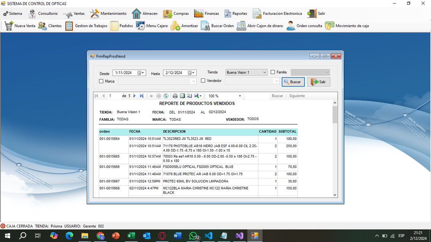Click the Buscar link in viewer toolbar
Image resolution: width=431 pixels, height=242 pixels.
277,96
